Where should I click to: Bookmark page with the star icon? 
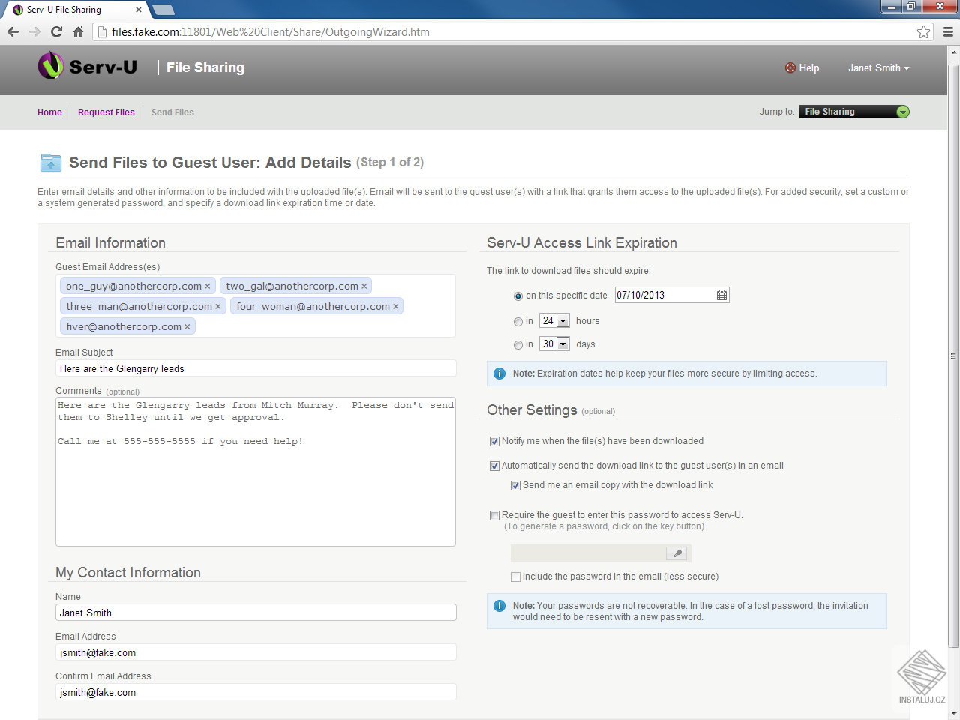923,31
